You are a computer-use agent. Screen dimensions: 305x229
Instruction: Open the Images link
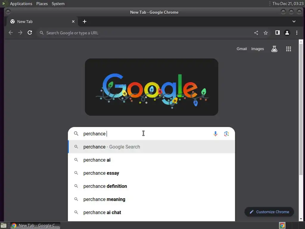click(258, 49)
